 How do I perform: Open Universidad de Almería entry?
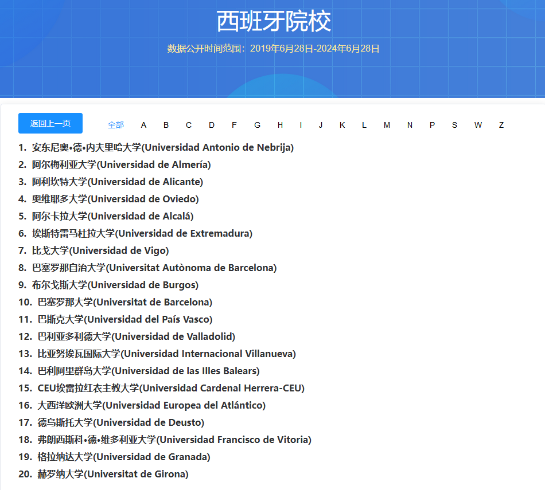[115, 164]
